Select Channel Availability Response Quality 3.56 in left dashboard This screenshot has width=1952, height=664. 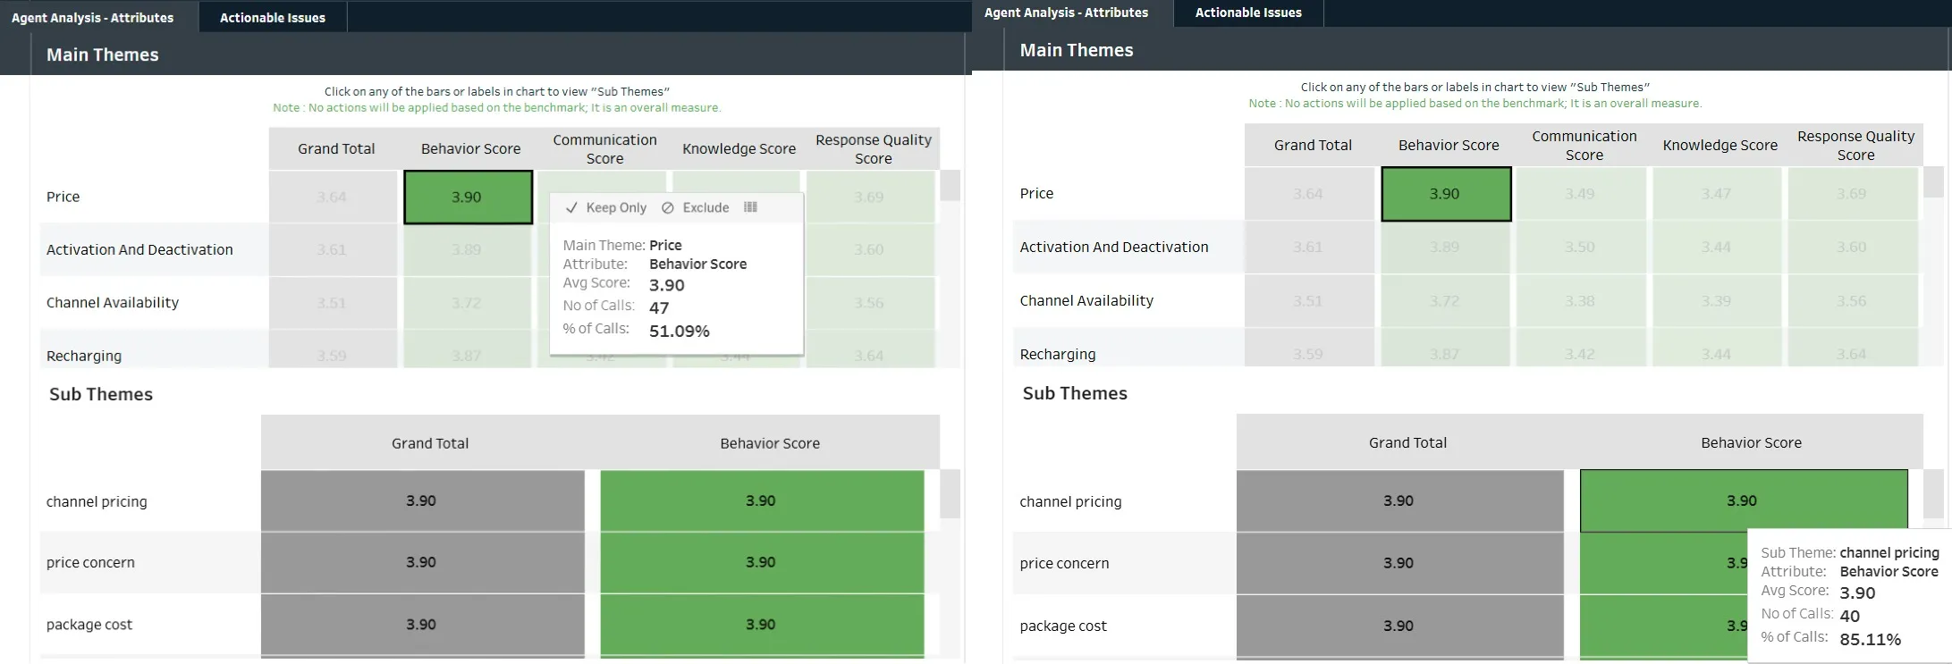click(x=870, y=303)
